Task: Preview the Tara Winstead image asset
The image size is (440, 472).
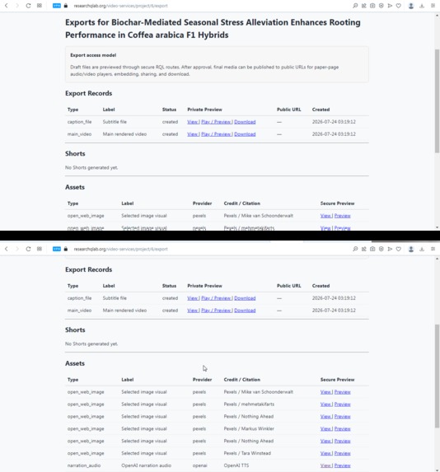Action: coord(343,453)
